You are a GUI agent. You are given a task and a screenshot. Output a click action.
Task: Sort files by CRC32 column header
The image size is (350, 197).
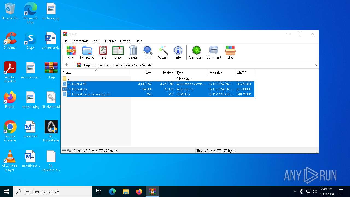(x=245, y=73)
